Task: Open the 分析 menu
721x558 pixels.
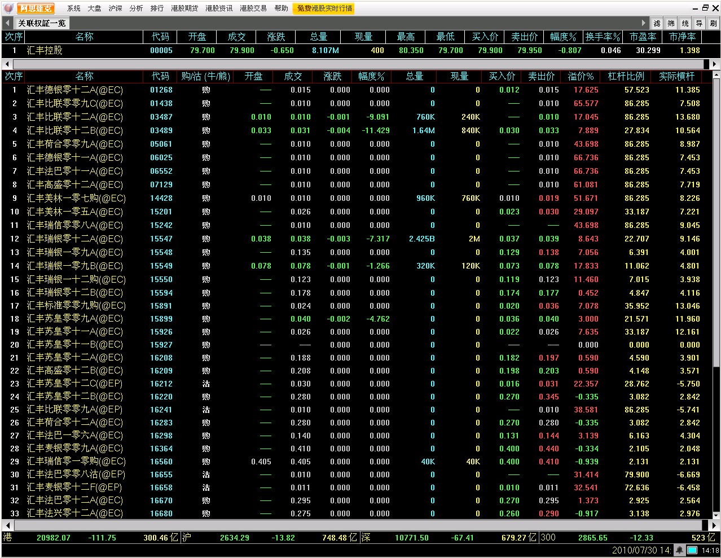Action: click(x=136, y=8)
